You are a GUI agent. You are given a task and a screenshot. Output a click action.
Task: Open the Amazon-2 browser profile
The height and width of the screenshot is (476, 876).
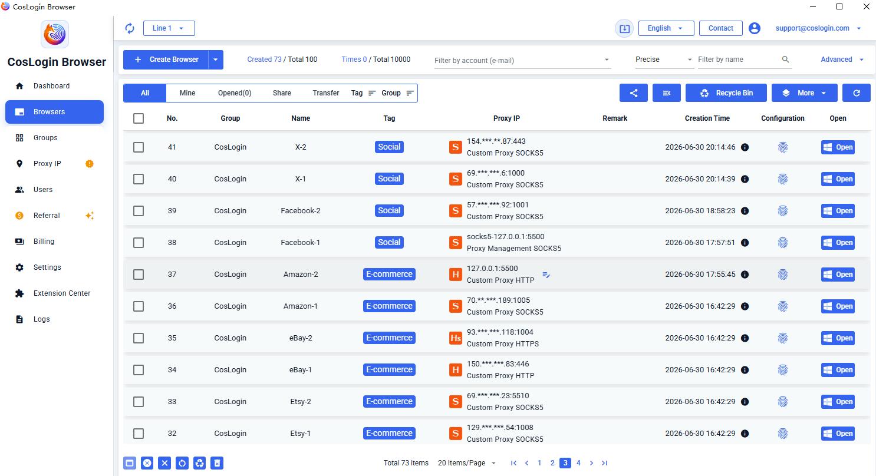coord(838,275)
